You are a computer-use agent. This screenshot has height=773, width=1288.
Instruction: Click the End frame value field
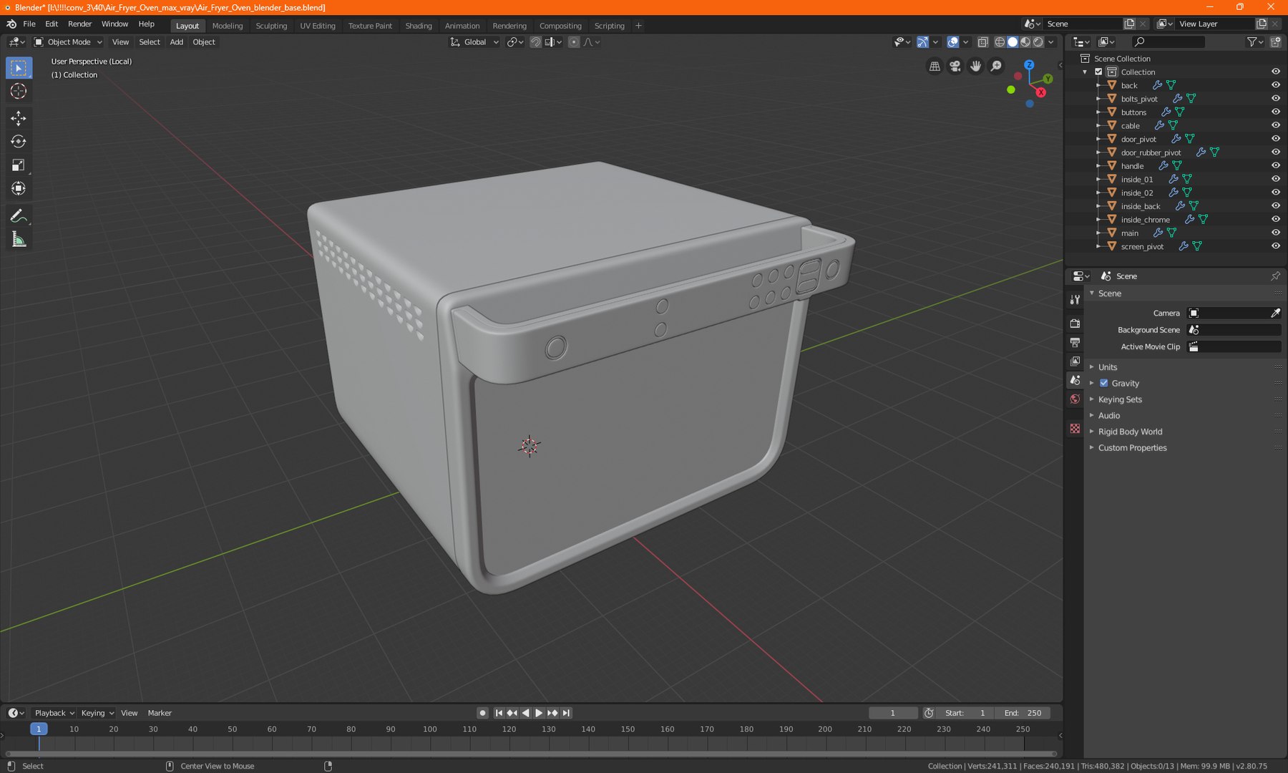[1023, 713]
